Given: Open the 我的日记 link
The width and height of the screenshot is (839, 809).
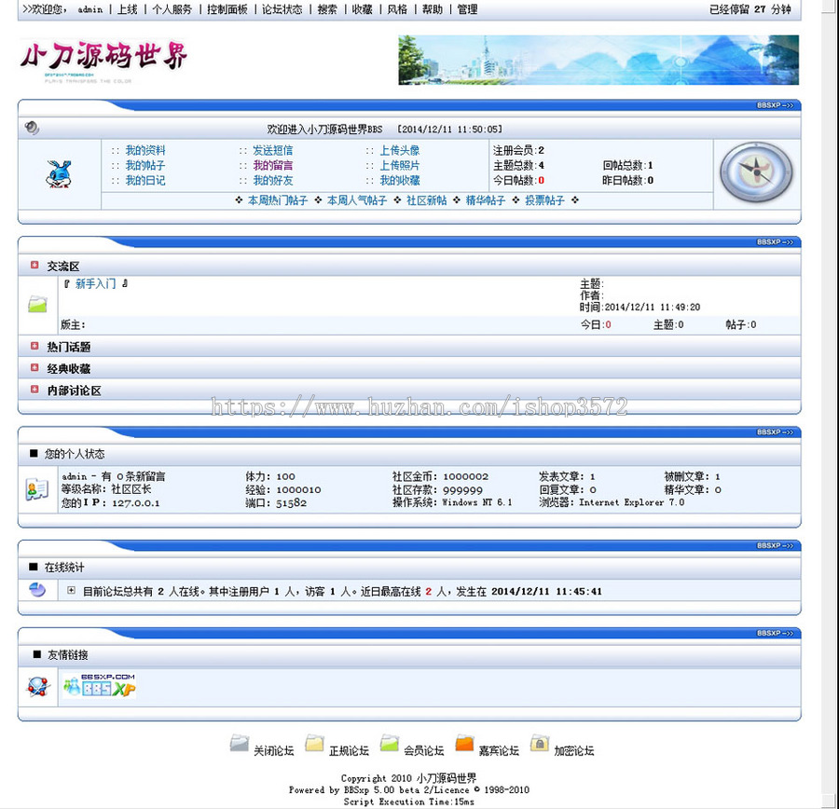Looking at the screenshot, I should pyautogui.click(x=145, y=180).
